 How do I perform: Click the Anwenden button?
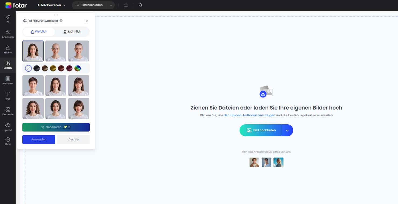coord(39,140)
